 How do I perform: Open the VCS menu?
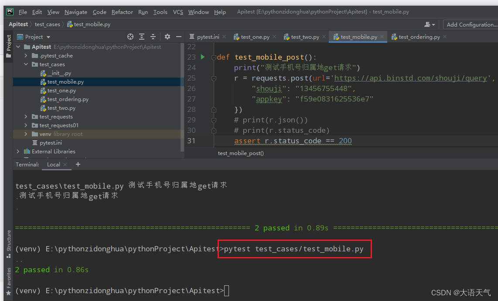click(x=178, y=12)
